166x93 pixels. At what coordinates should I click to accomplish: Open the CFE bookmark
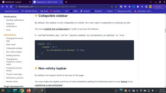[65, 11]
